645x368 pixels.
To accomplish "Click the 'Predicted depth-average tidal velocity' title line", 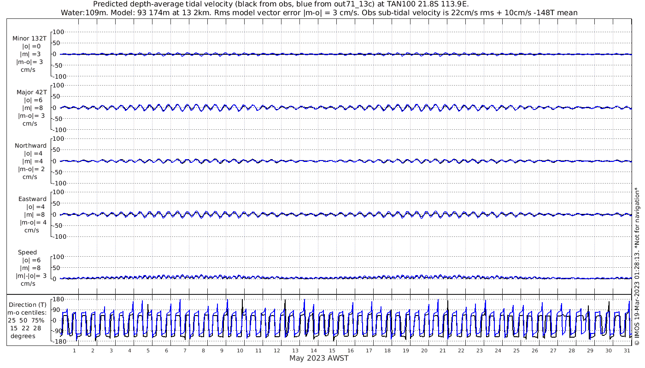I will [281, 4].
